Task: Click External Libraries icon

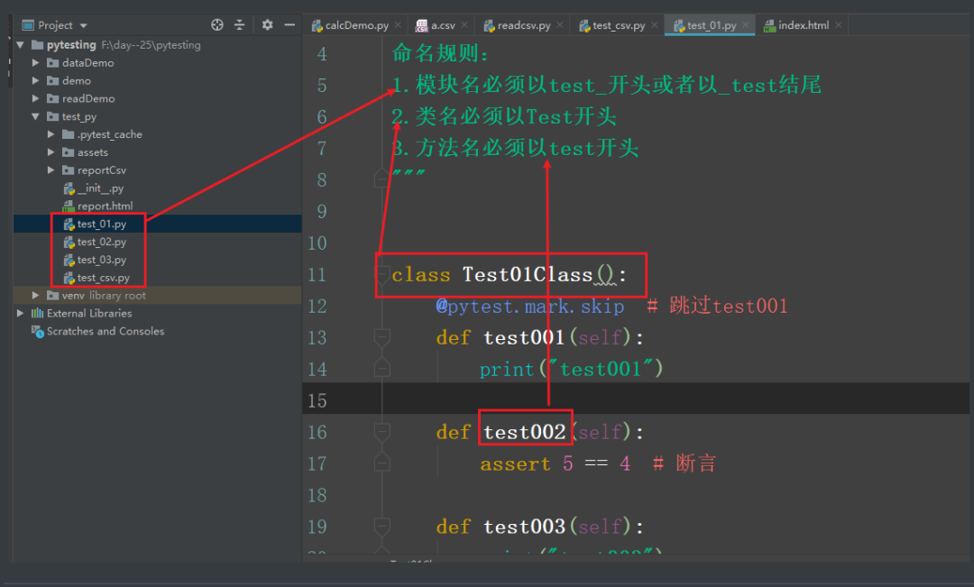Action: coord(38,313)
